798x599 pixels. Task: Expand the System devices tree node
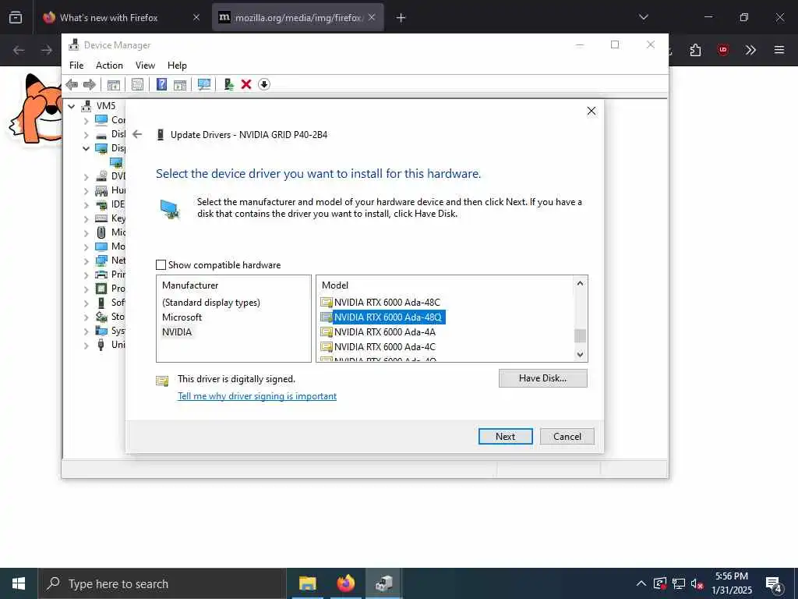(86, 331)
